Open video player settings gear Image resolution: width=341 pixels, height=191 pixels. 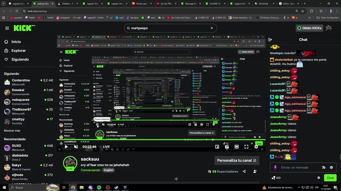point(256,147)
